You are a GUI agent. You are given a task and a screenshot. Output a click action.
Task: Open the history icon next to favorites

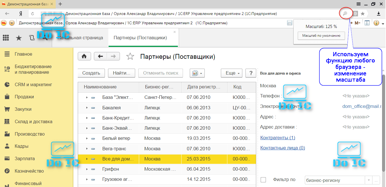tap(32, 38)
